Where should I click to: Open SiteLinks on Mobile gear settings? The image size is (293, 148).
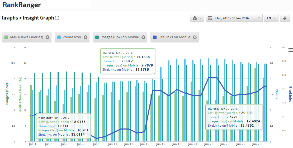click(x=195, y=37)
